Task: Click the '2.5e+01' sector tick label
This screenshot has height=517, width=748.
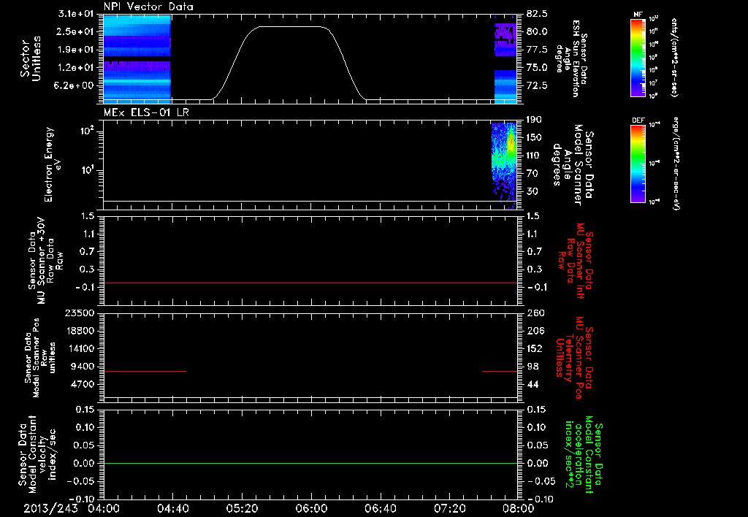Action: pyautogui.click(x=76, y=31)
